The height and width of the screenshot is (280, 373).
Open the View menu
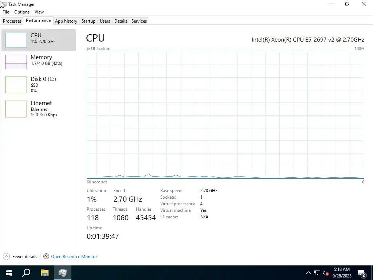[x=39, y=12]
